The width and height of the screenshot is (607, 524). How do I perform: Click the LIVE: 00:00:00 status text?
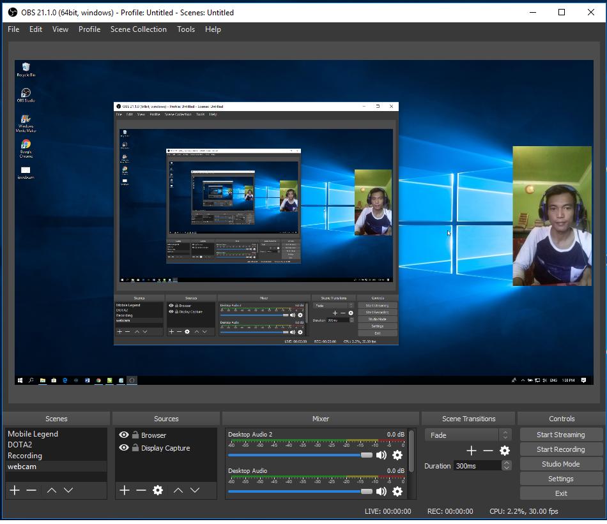click(387, 511)
